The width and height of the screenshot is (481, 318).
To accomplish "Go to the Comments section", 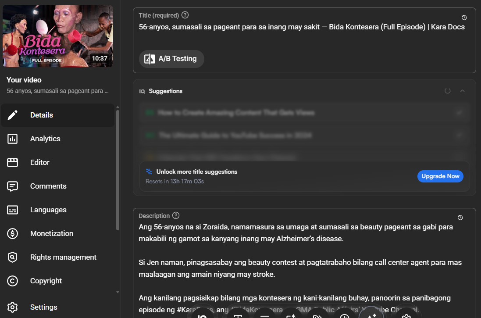I will pos(58,186).
